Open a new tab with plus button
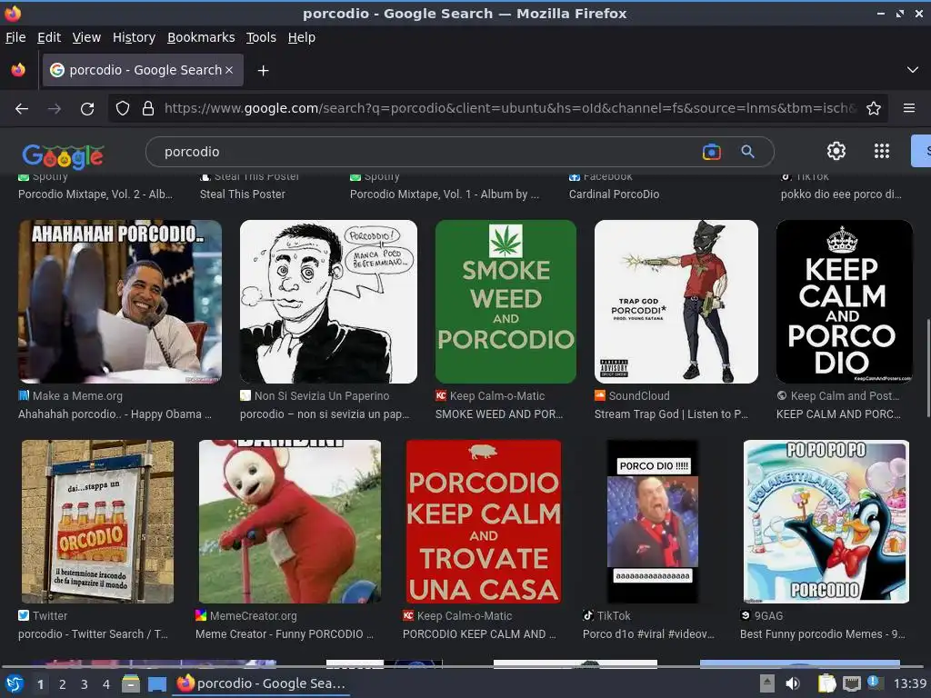931x698 pixels. pos(263,71)
